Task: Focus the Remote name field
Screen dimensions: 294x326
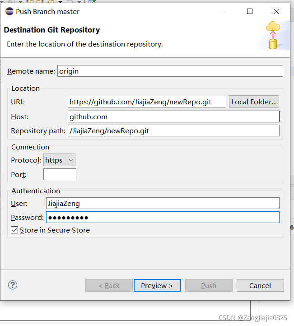Action: pyautogui.click(x=170, y=71)
